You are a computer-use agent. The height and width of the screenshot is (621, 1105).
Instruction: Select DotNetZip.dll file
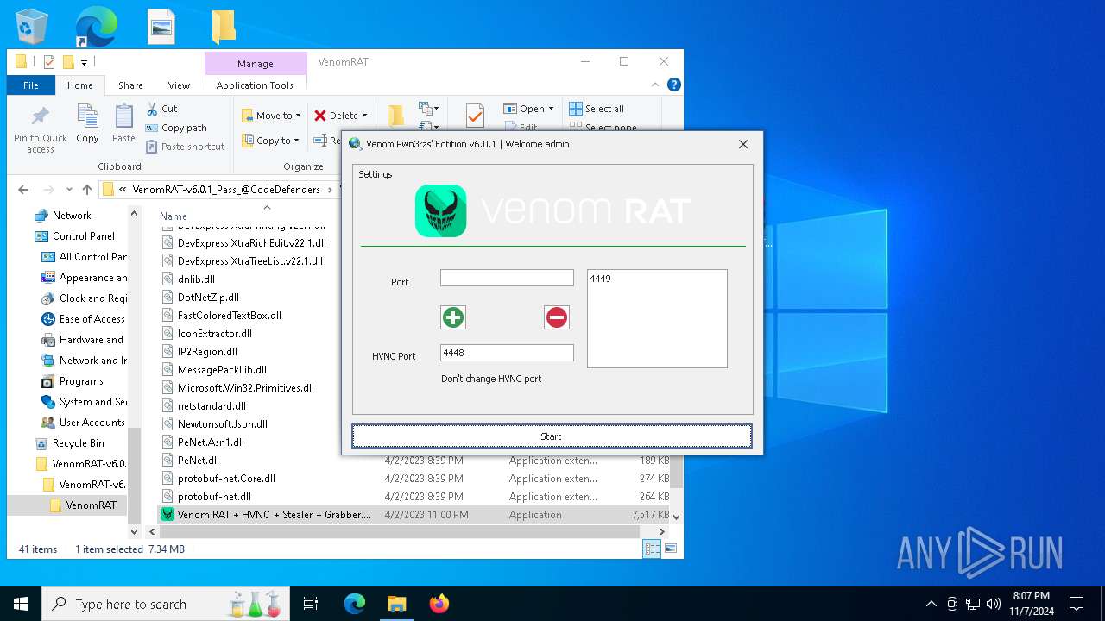pyautogui.click(x=208, y=298)
